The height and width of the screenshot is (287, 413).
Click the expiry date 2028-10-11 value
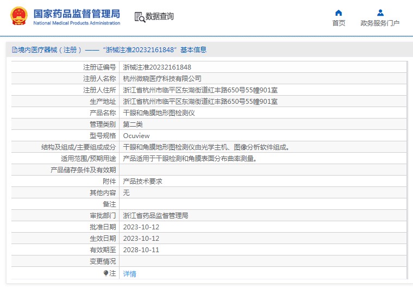(x=141, y=250)
